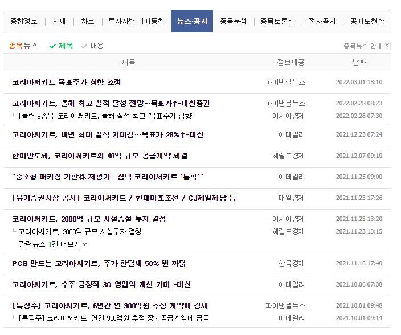Open the 종목토론실 tab
Image resolution: width=401 pixels, height=335 pixels.
(x=277, y=21)
